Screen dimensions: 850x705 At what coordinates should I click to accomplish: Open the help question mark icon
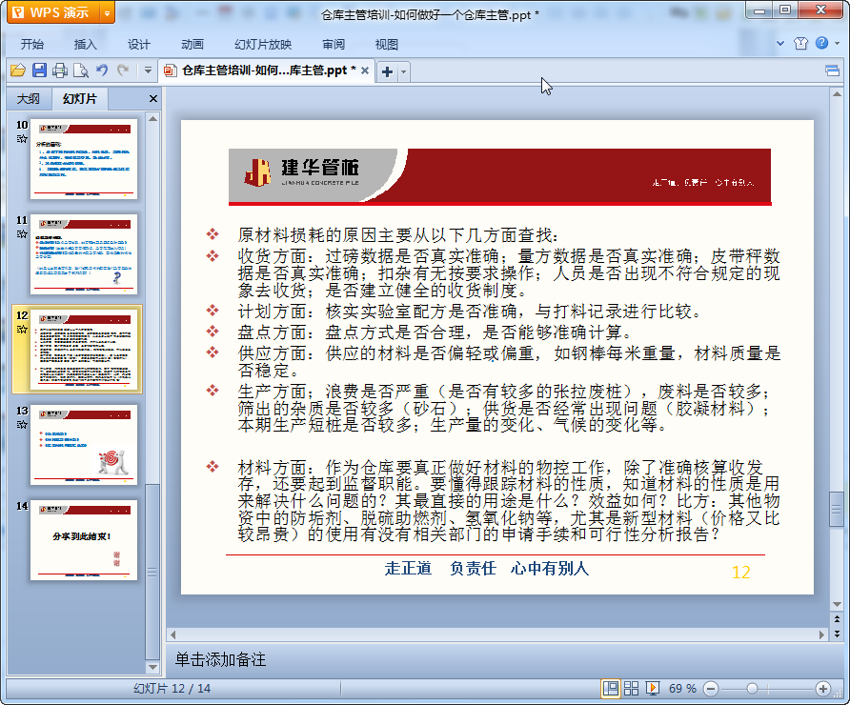pos(821,43)
